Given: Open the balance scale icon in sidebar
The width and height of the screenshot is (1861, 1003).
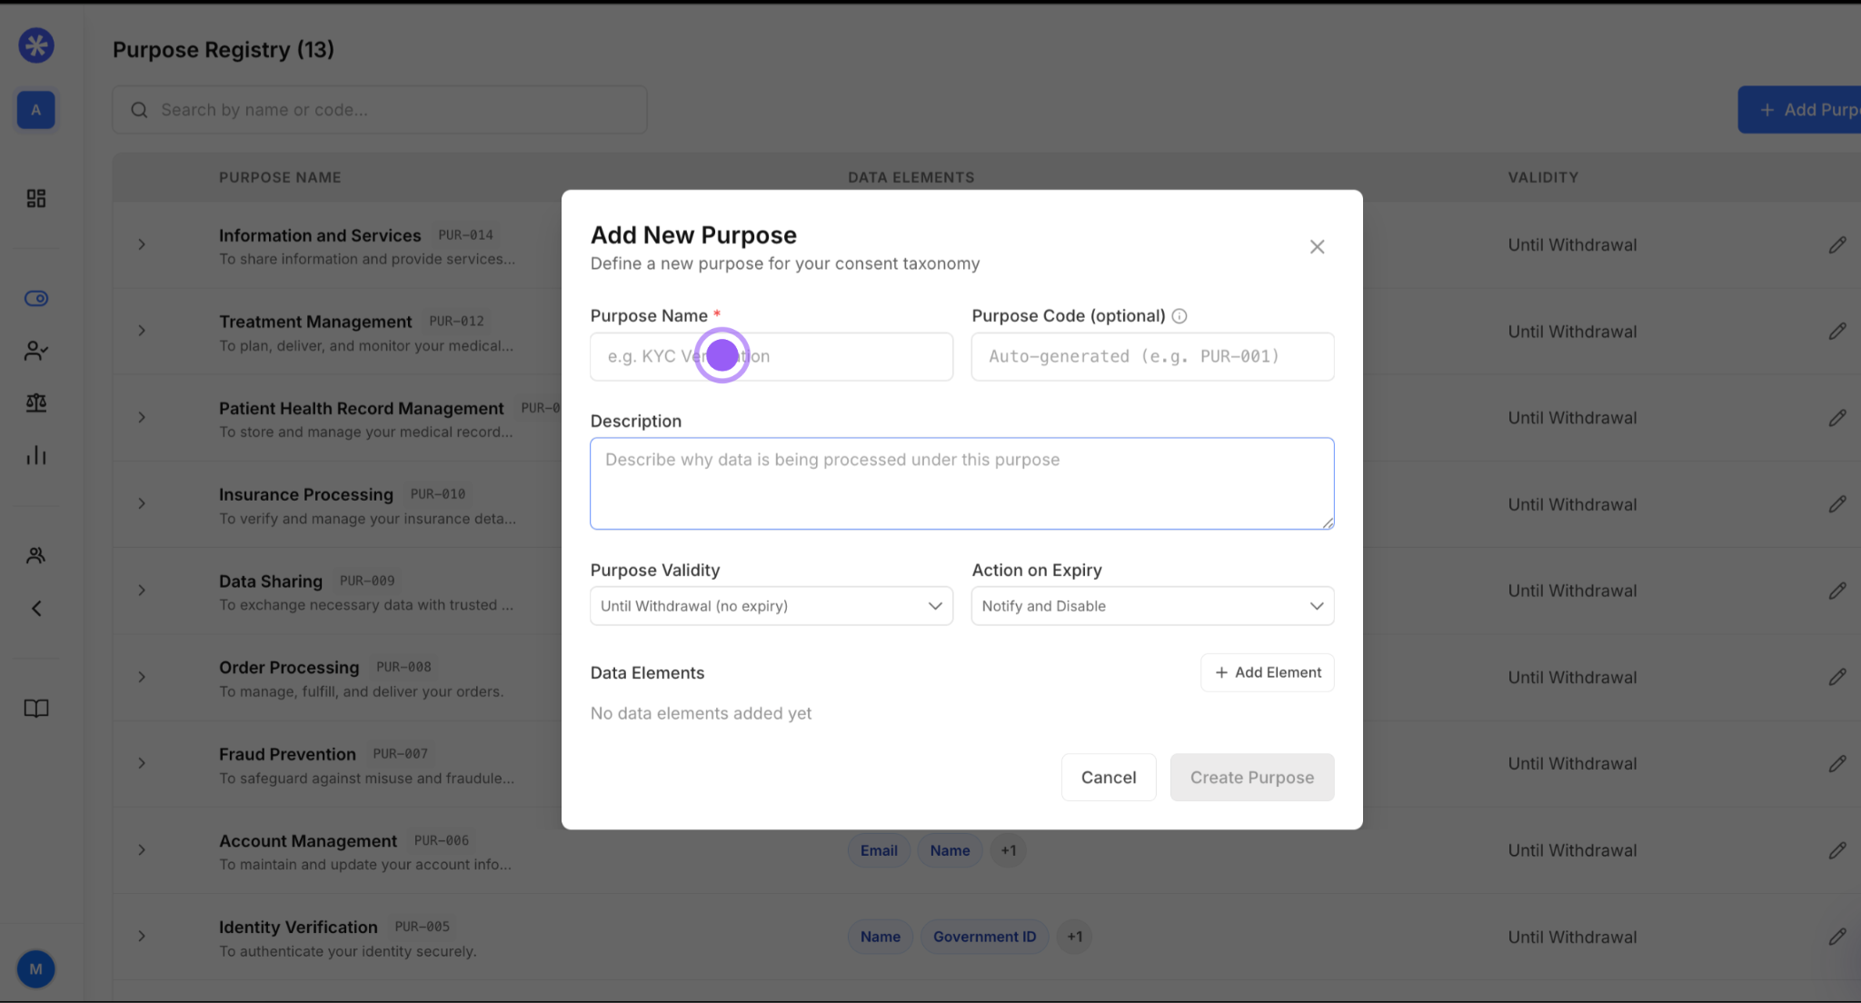Looking at the screenshot, I should pyautogui.click(x=36, y=402).
